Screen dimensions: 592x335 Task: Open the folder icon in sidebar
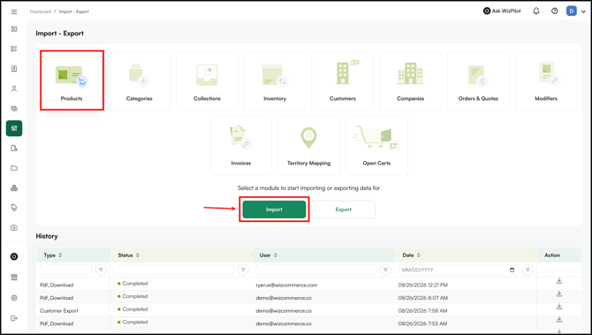(14, 168)
